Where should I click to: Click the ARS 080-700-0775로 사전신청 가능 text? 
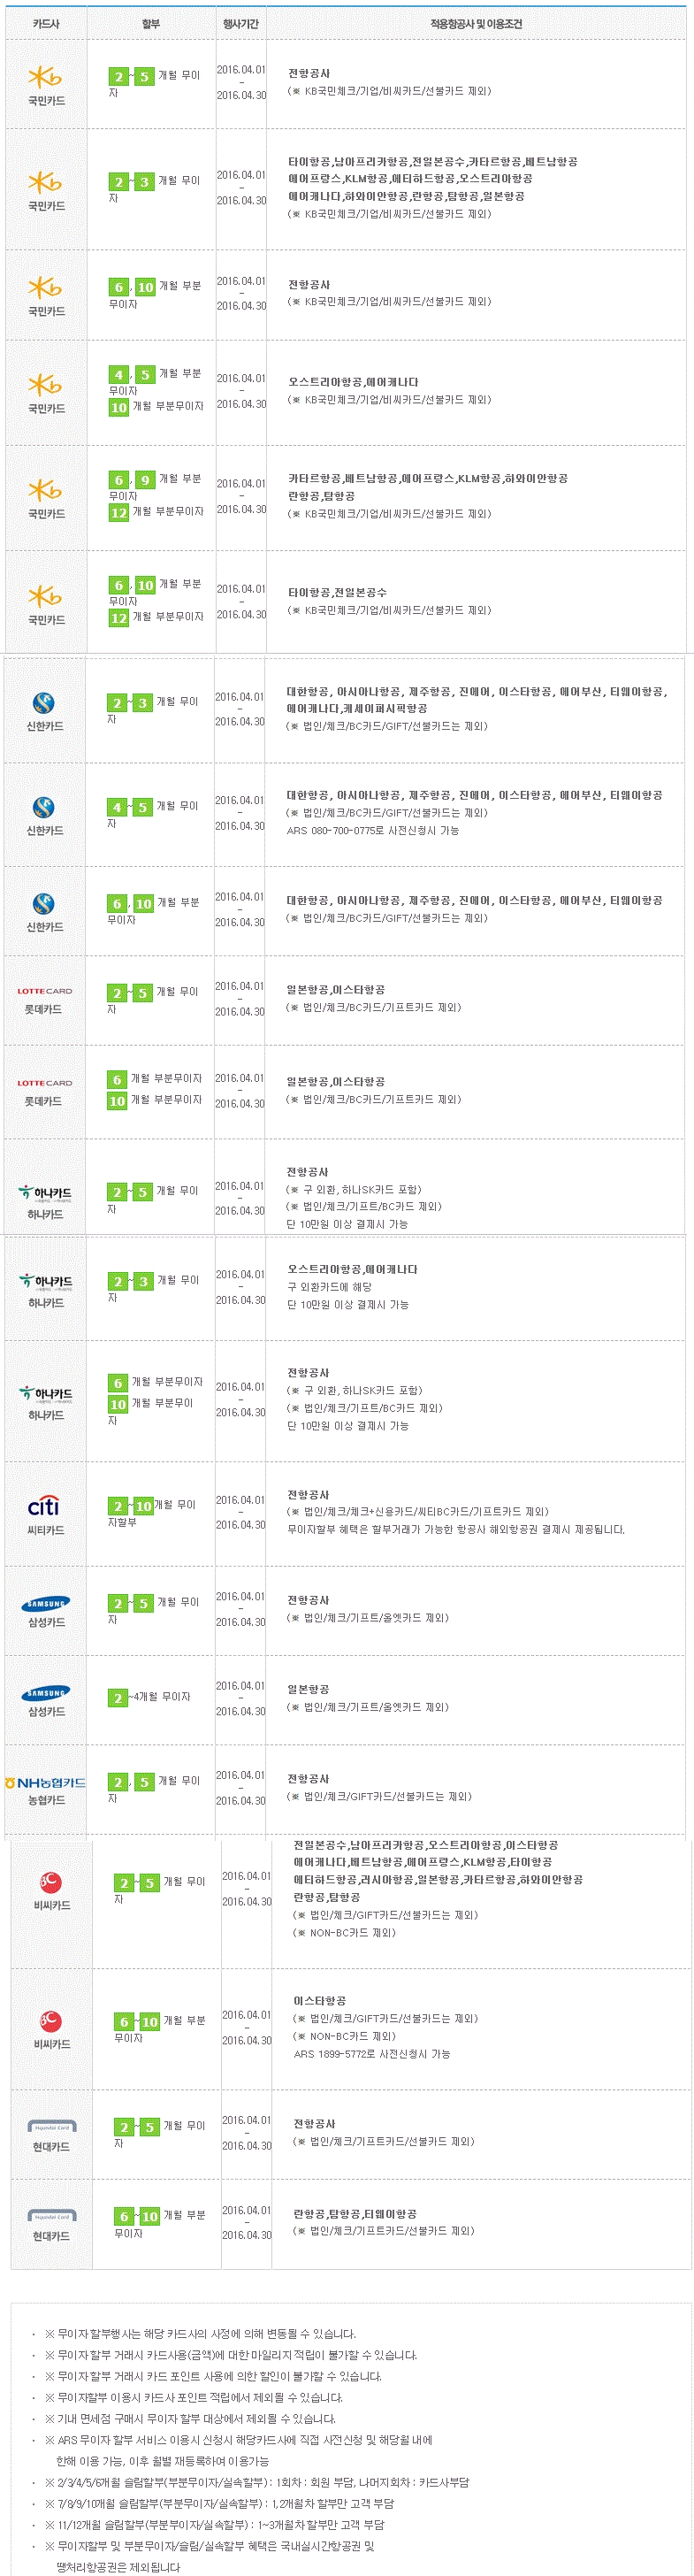(373, 830)
